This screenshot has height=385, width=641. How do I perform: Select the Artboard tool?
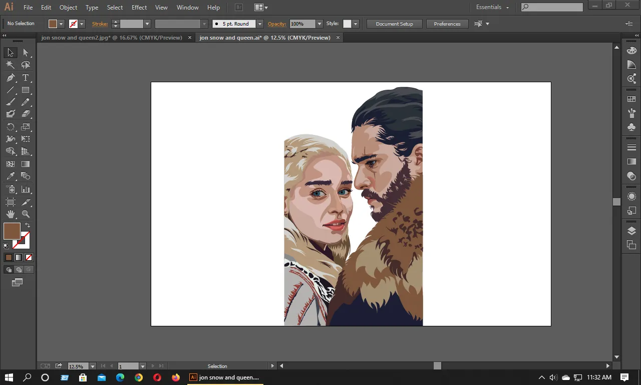[11, 202]
